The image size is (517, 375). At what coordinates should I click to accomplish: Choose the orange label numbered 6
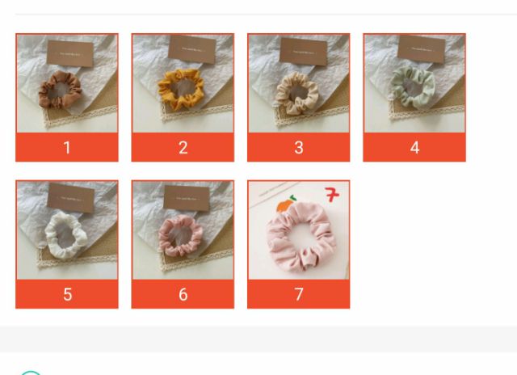pyautogui.click(x=183, y=294)
